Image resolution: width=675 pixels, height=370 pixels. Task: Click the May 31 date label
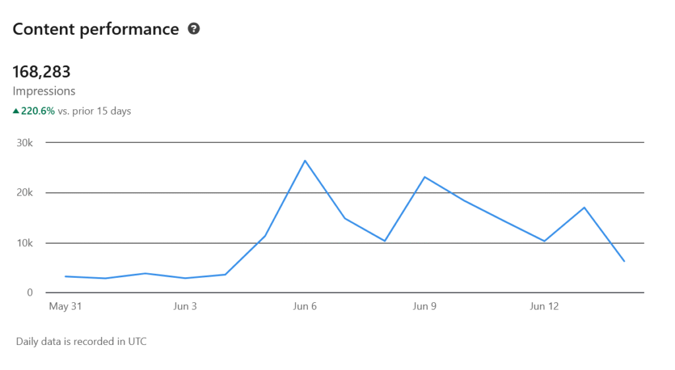click(x=65, y=307)
